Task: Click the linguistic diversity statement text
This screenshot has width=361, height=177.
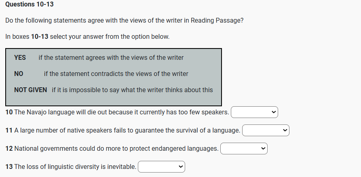Action: [x=75, y=166]
